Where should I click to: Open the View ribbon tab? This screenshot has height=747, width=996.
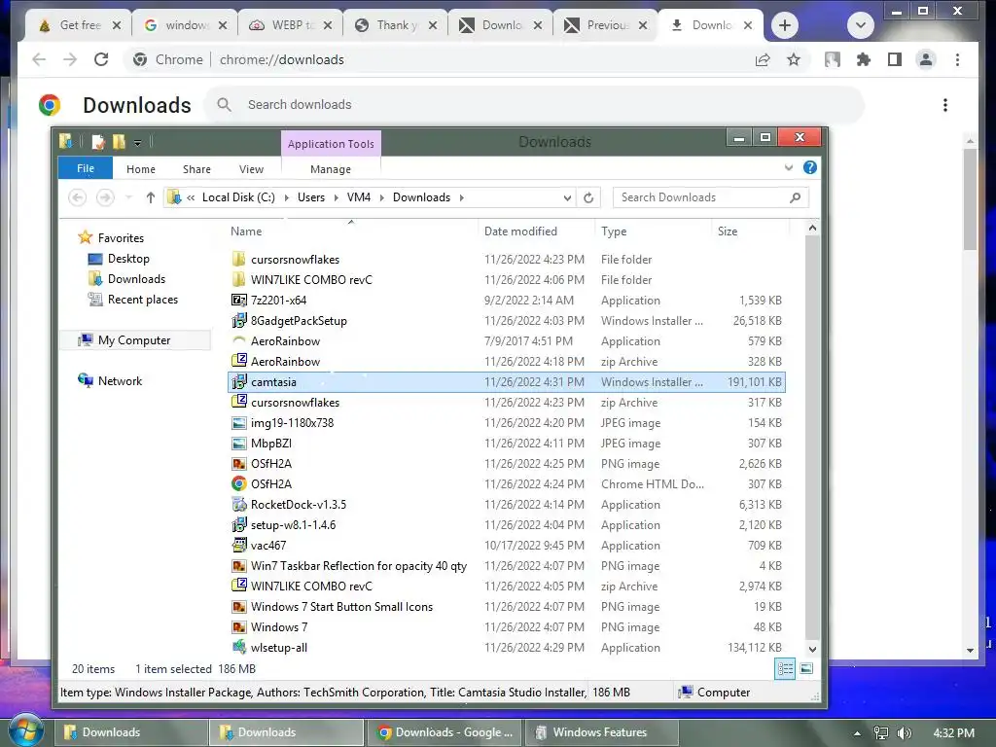coord(251,169)
